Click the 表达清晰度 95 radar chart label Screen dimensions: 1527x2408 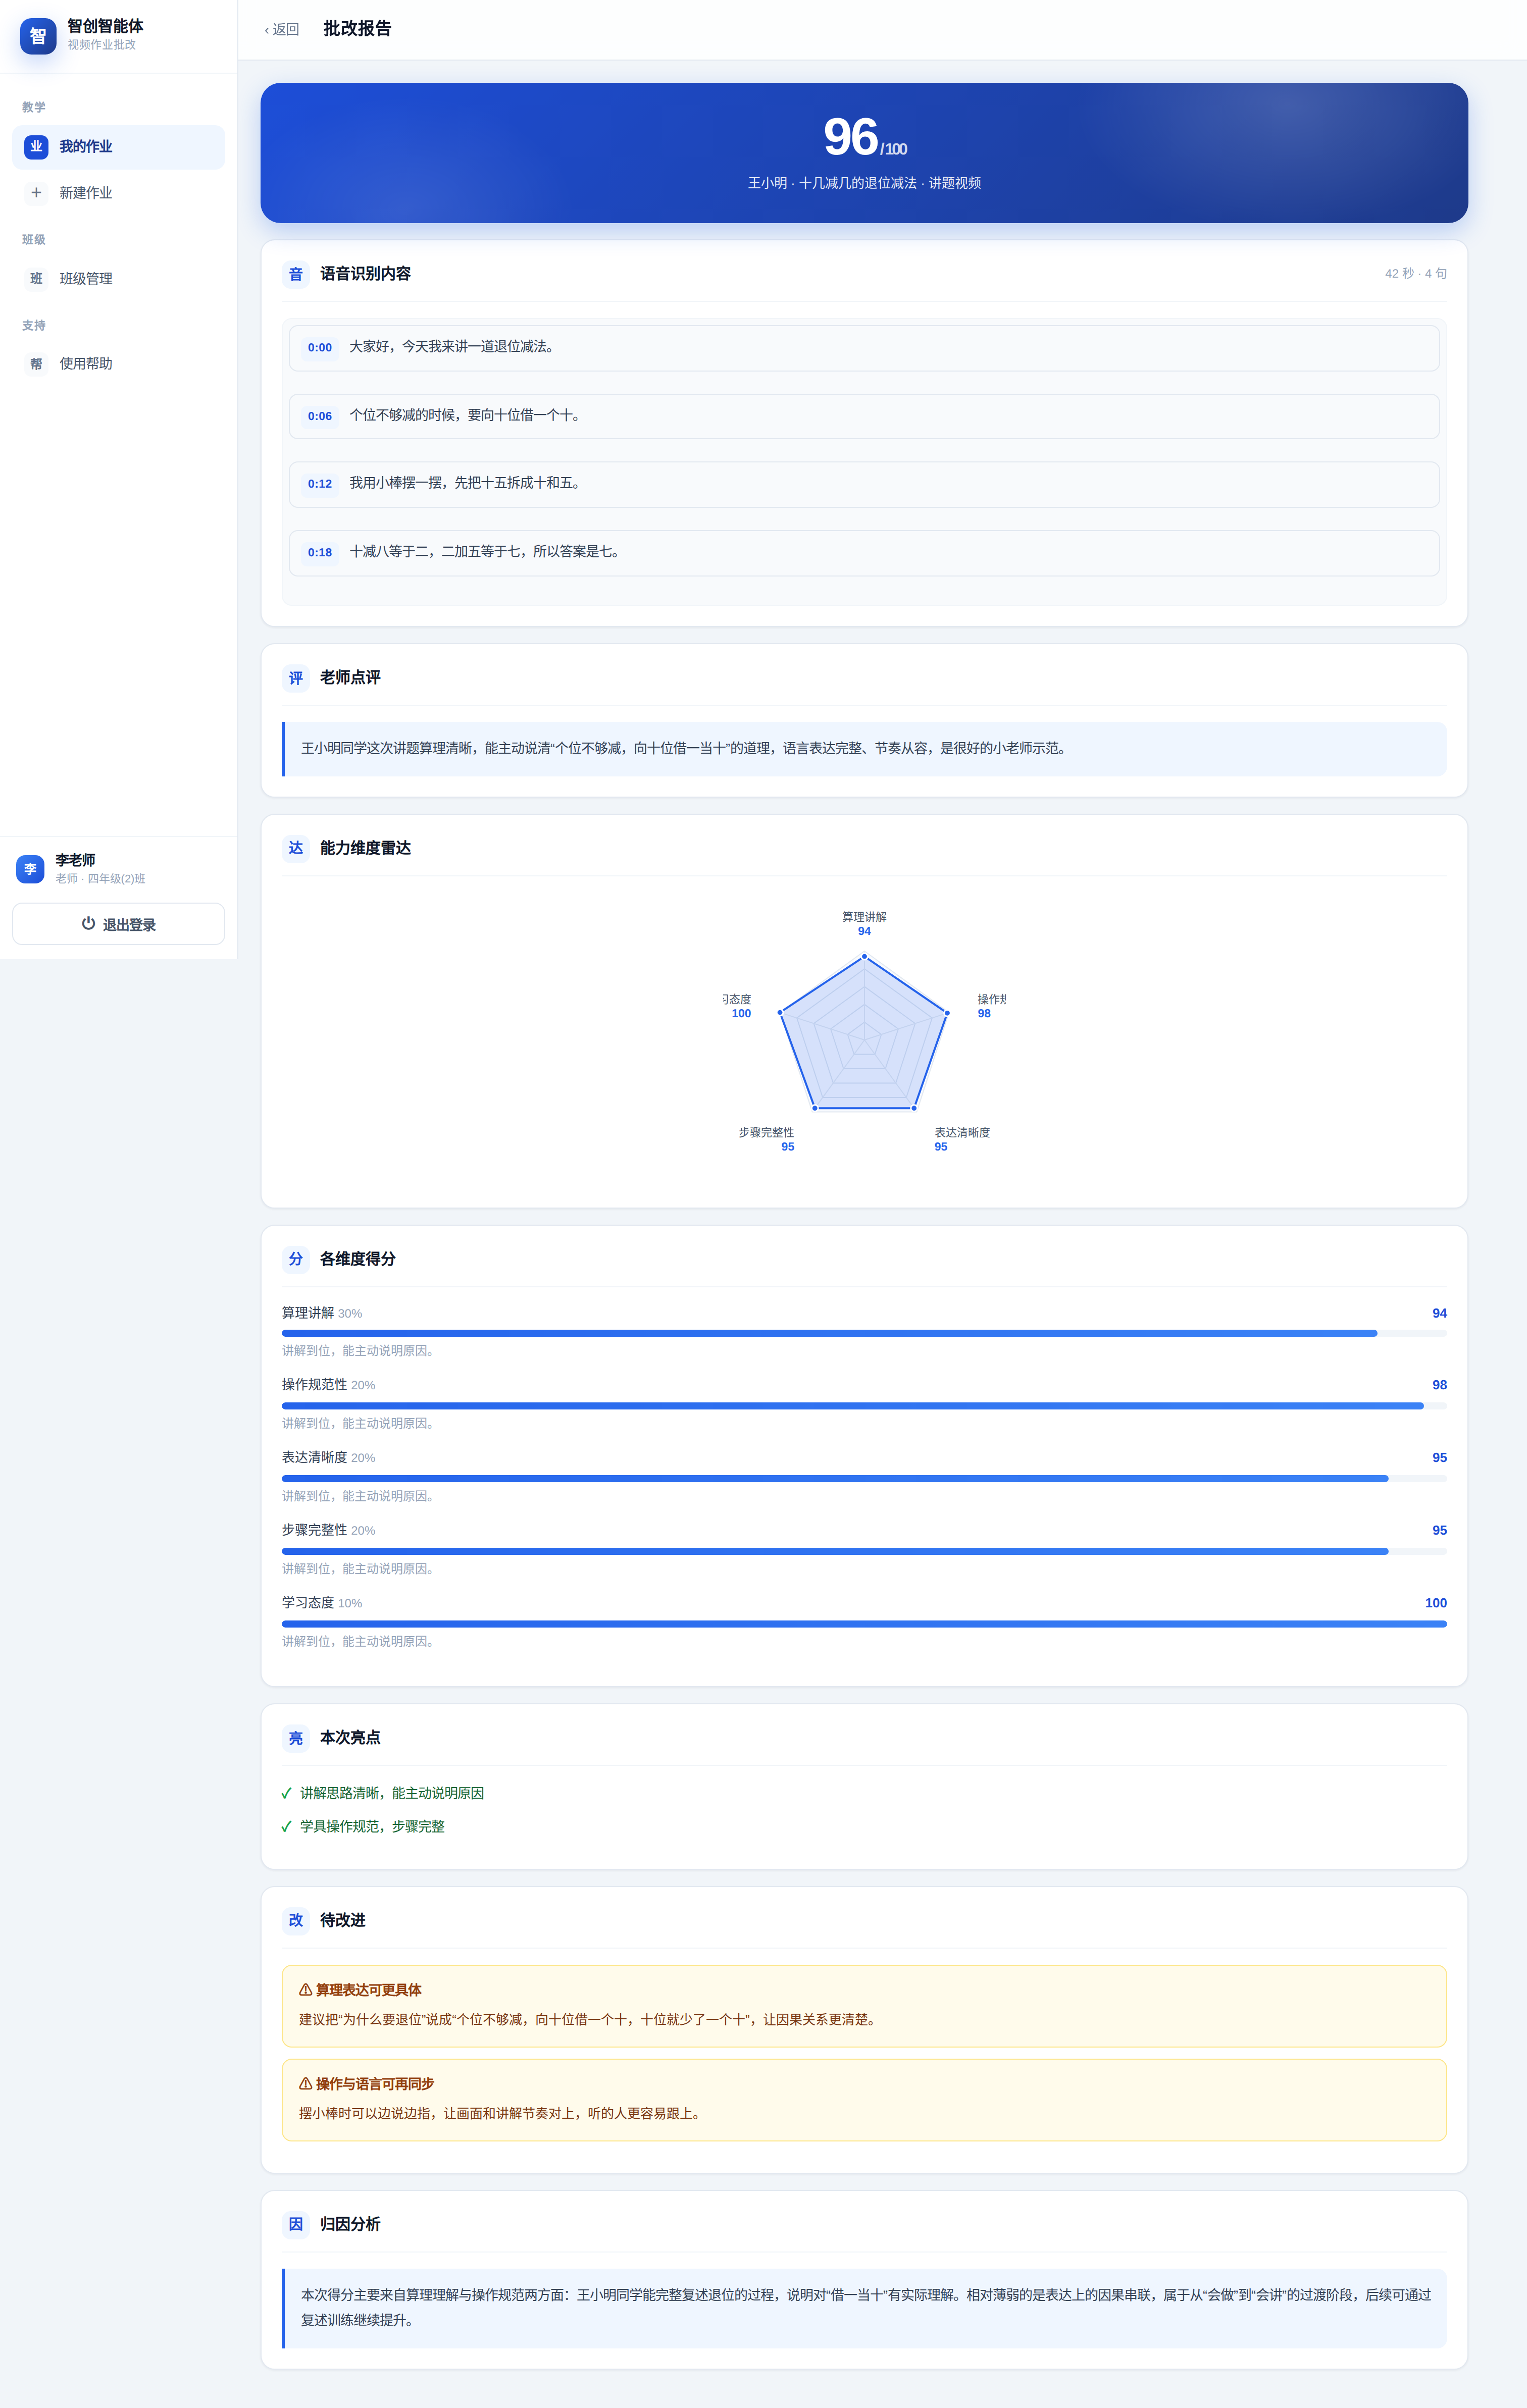tap(962, 1140)
